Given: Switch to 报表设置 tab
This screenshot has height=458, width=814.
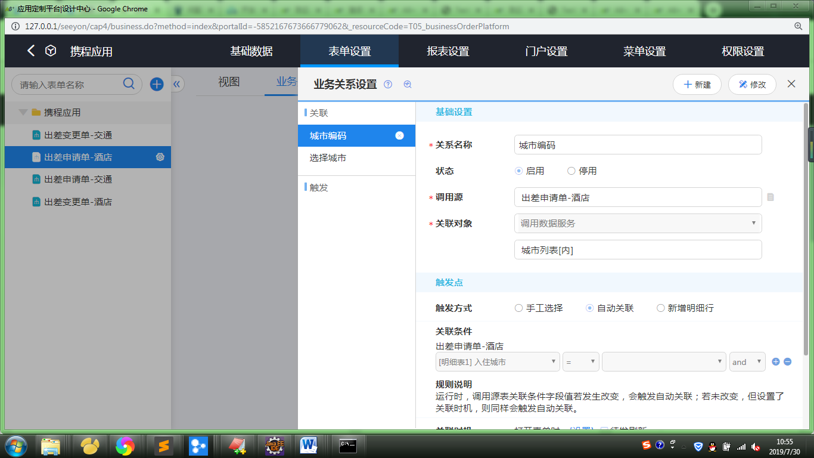Looking at the screenshot, I should pos(448,51).
